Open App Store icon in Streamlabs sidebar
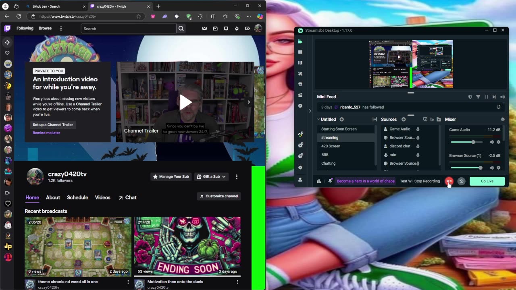 (300, 84)
